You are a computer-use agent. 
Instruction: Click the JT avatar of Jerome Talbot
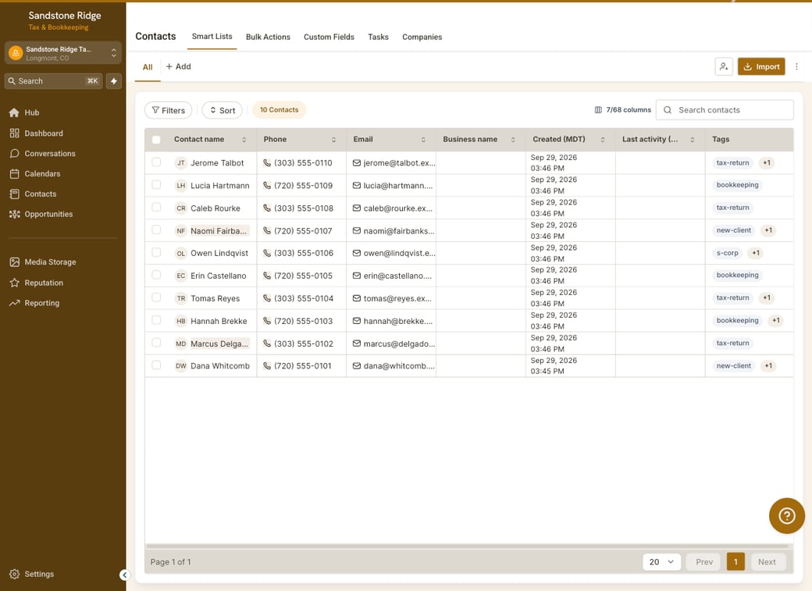[180, 162]
